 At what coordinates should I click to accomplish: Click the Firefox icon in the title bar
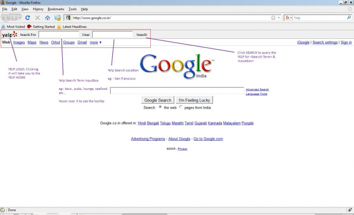[x=3, y=3]
